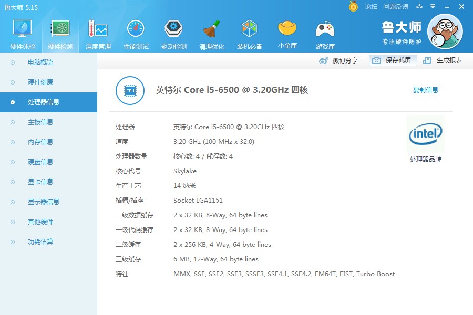Close the 鲁大师 window
The height and width of the screenshot is (315, 473).
461,6
